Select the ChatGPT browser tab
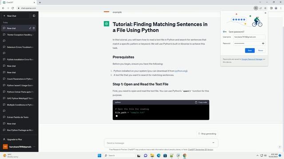 tap(19, 3)
